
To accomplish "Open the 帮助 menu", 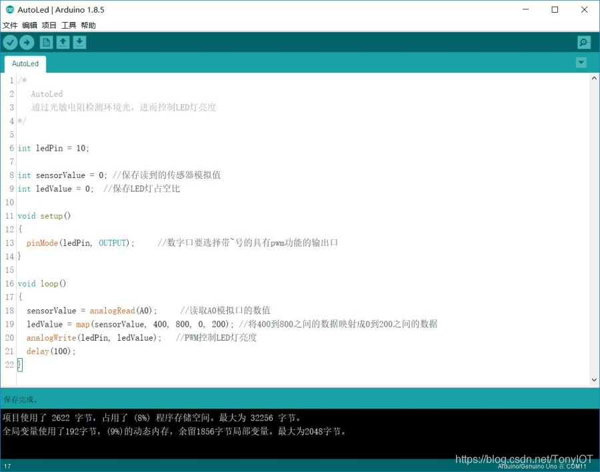I will [88, 25].
